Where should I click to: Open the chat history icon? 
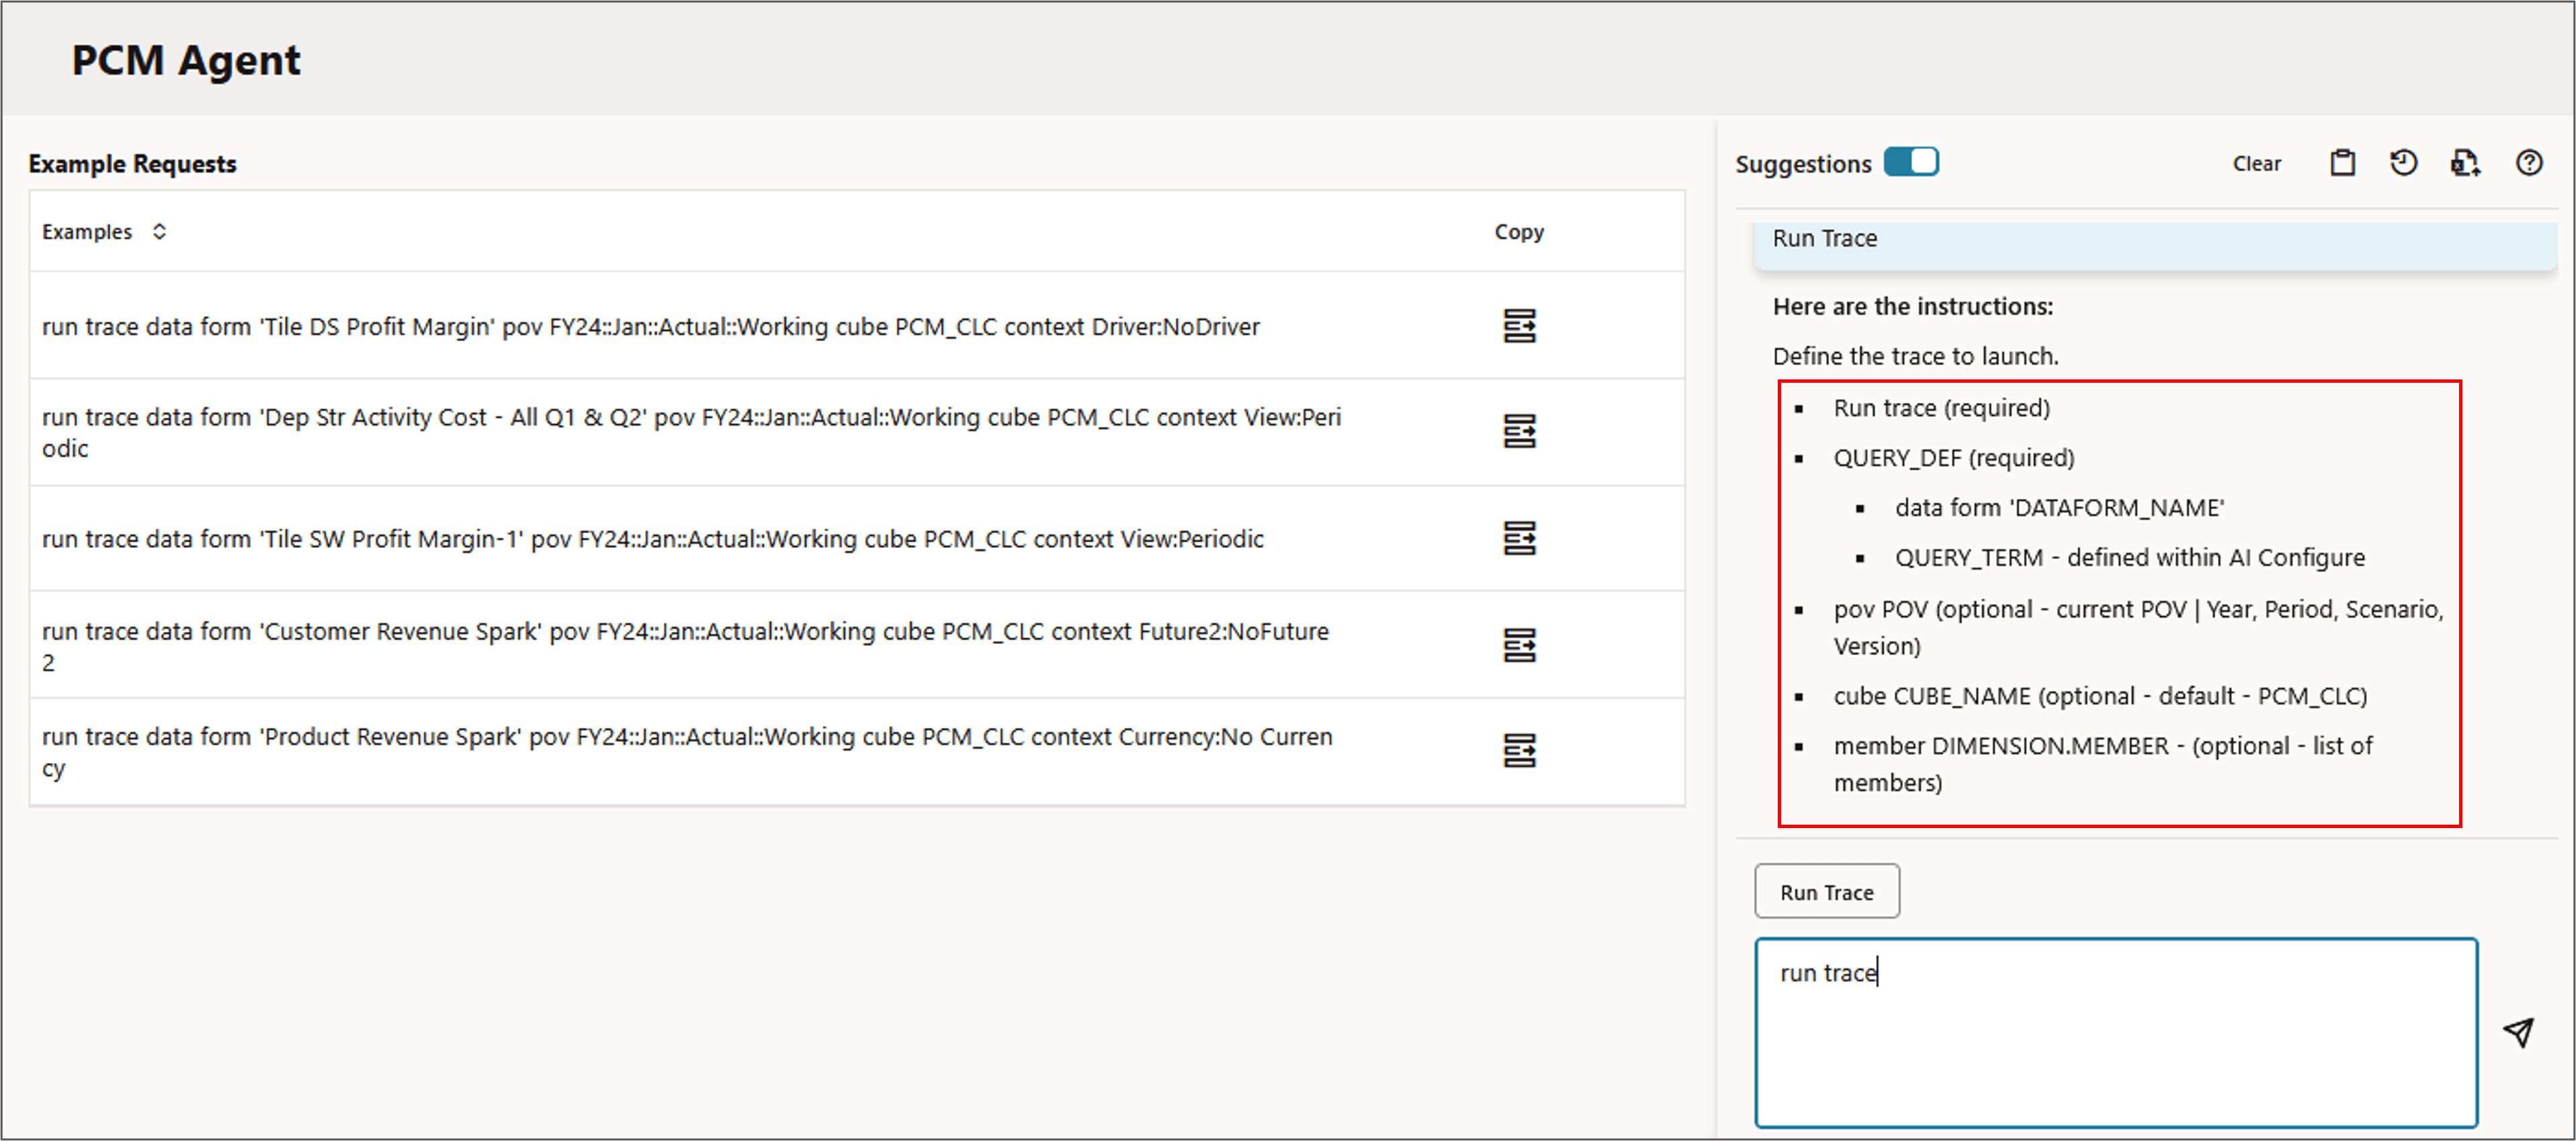pos(2404,163)
